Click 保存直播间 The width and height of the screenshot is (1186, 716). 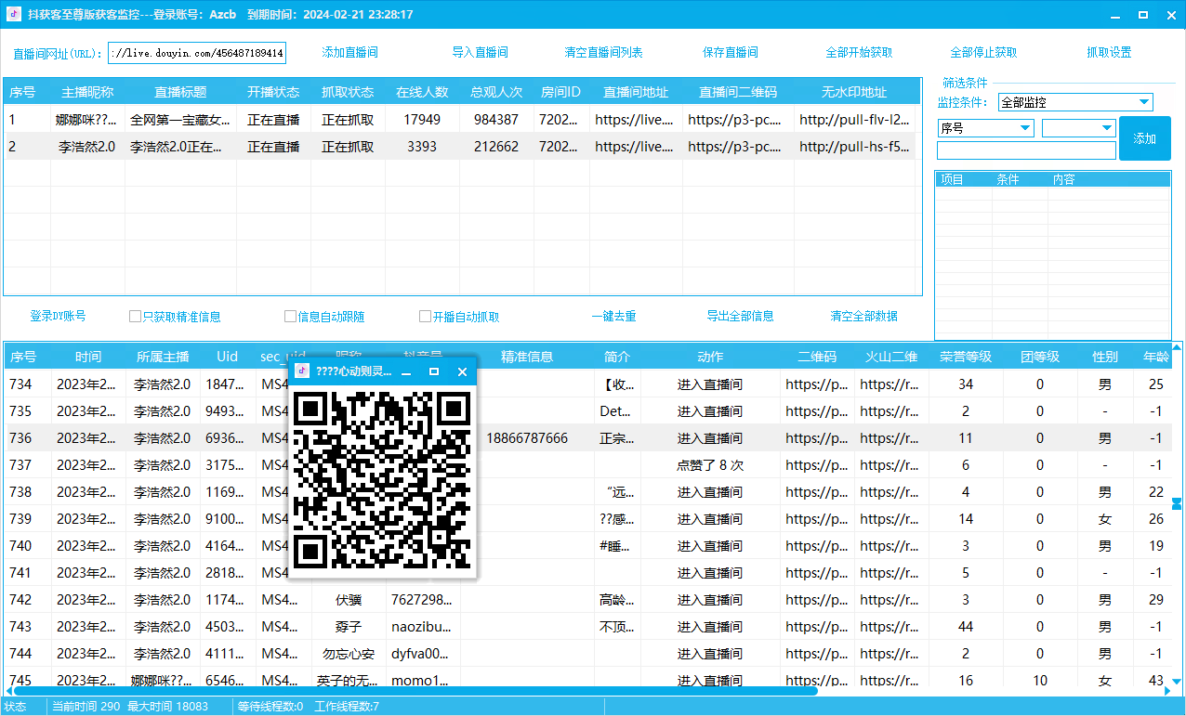coord(731,53)
